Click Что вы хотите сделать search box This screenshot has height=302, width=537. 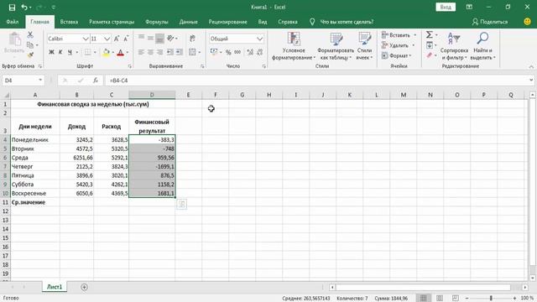pyautogui.click(x=347, y=22)
